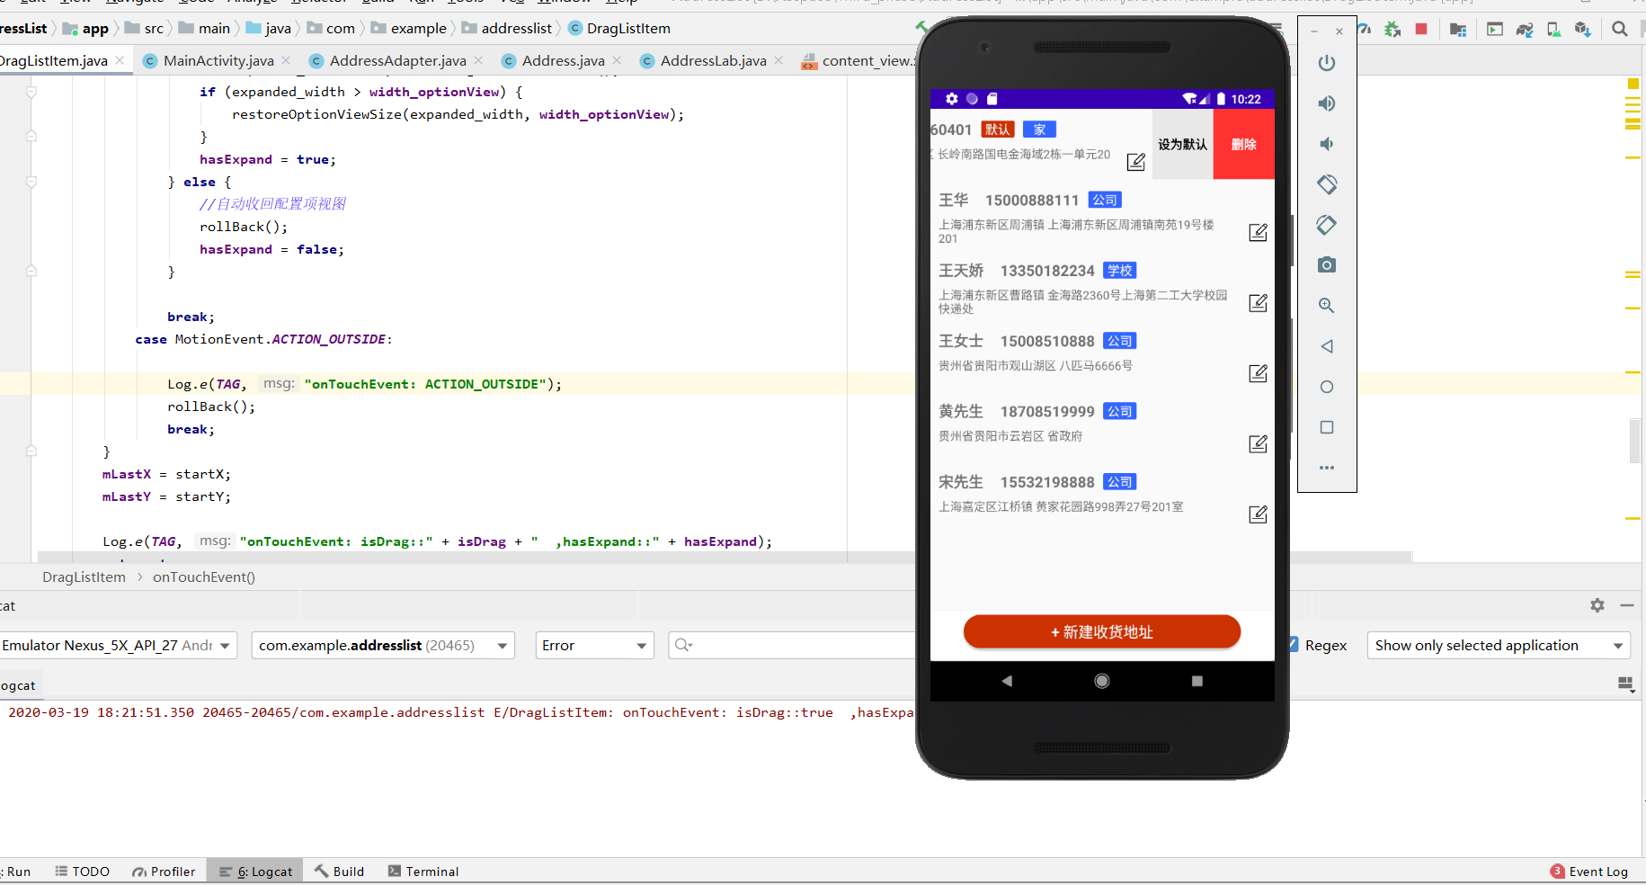Screen dimensions: 1646x885
Task: Open the process dropdown com.example.addresslist
Action: [383, 645]
